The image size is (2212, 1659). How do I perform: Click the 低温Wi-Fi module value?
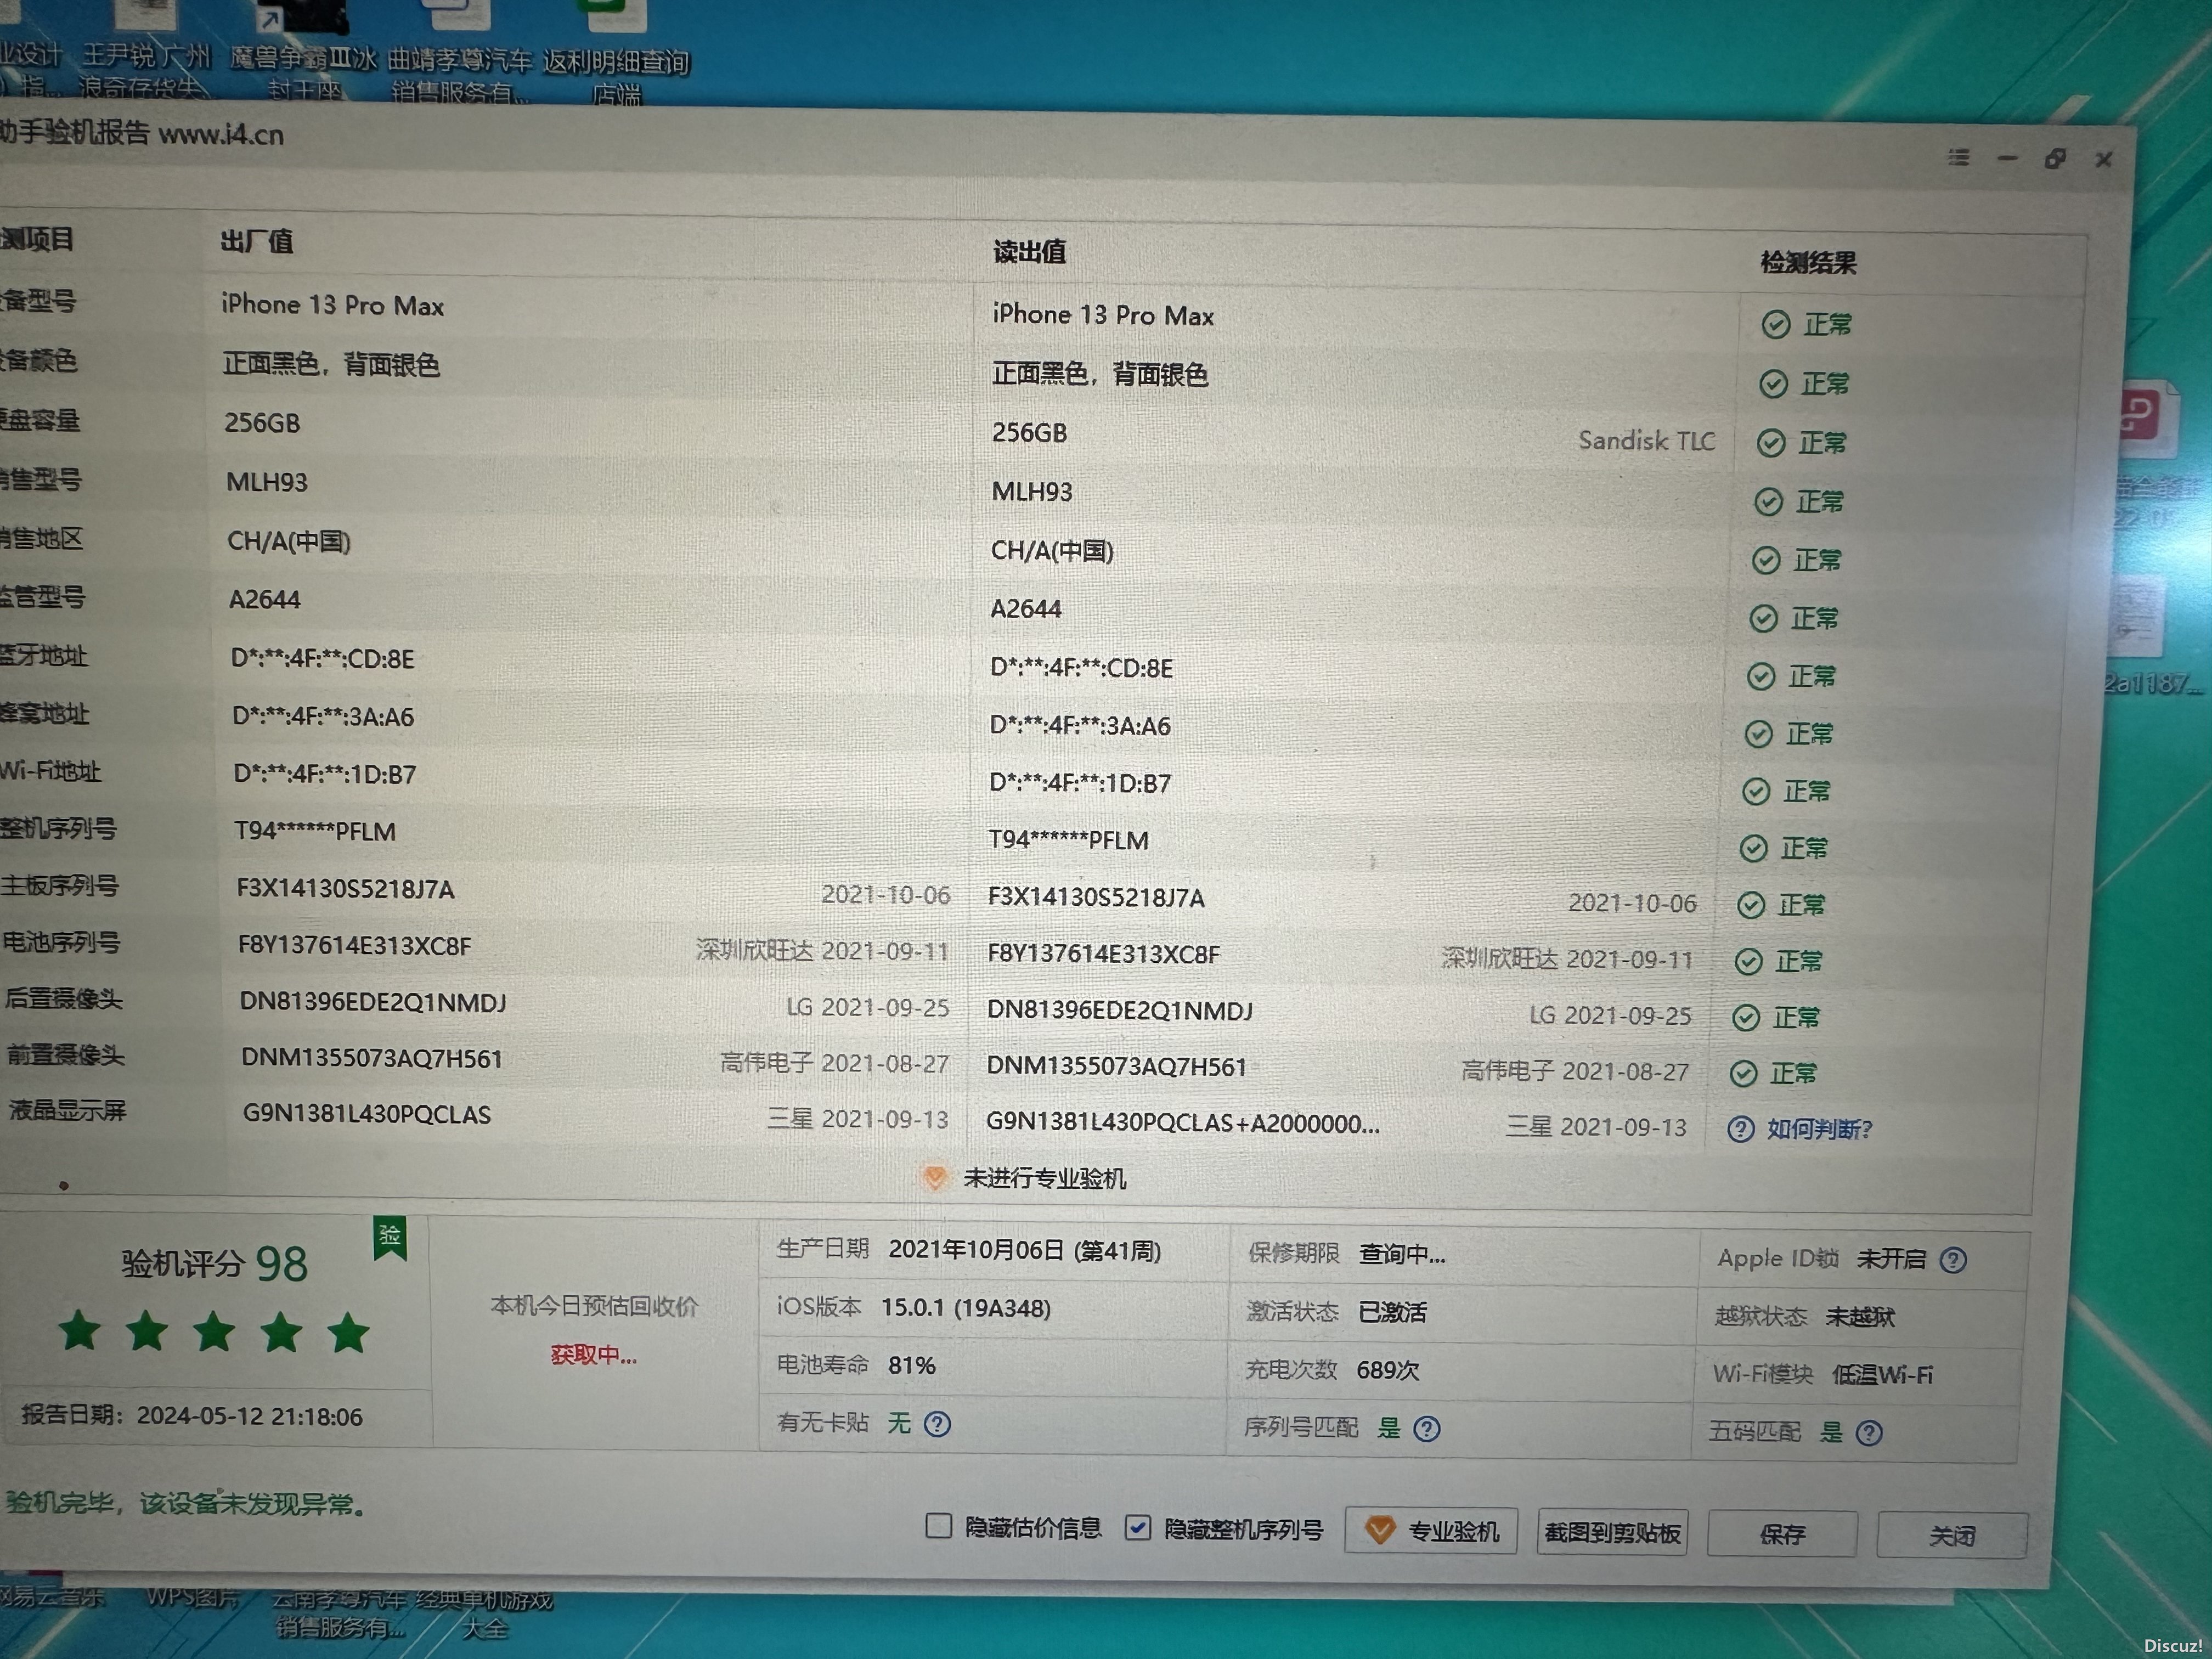pyautogui.click(x=1882, y=1375)
